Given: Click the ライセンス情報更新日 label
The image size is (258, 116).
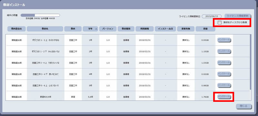Looking at the screenshot, I should pyautogui.click(x=190, y=16).
